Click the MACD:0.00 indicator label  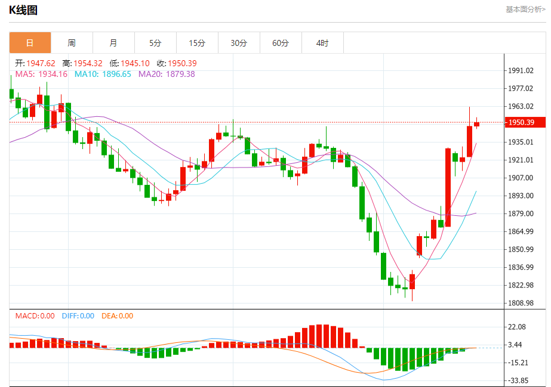35,316
